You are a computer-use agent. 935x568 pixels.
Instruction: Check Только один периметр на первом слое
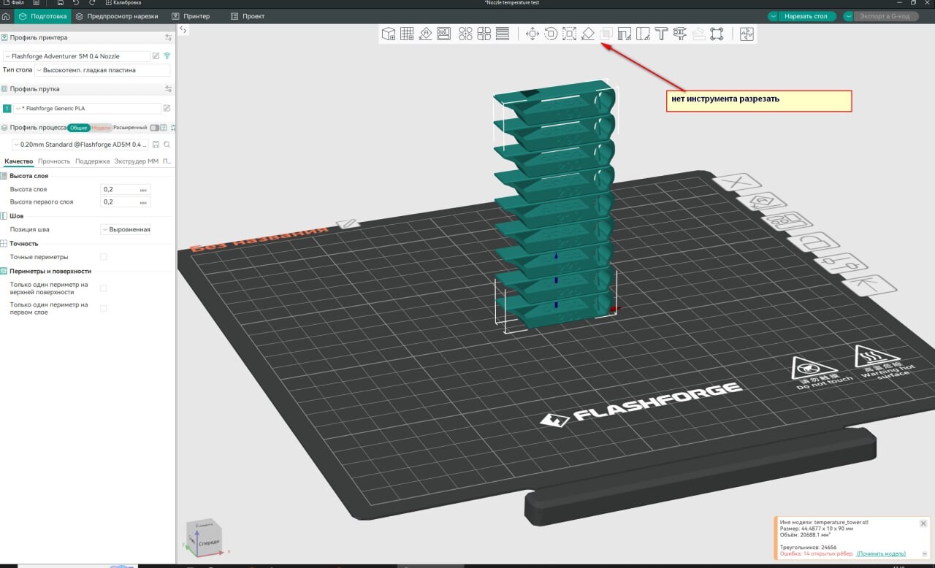pyautogui.click(x=103, y=308)
